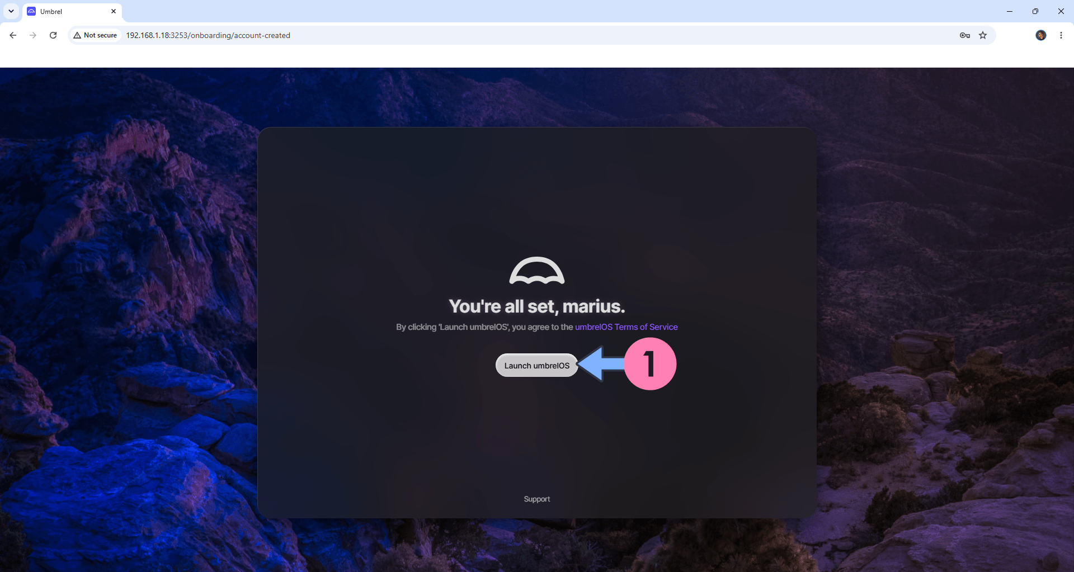The image size is (1074, 572).
Task: Open the umbrelOS Terms of Service link
Action: pos(626,327)
